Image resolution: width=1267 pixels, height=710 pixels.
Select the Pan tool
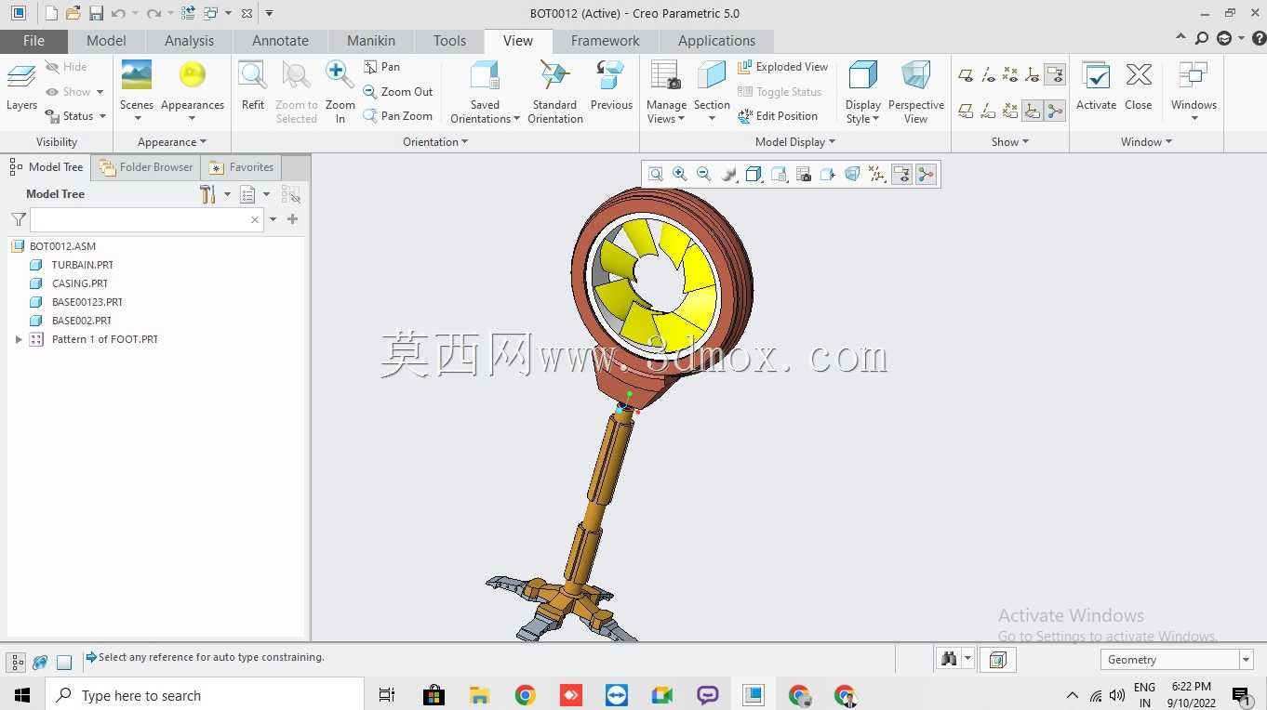pyautogui.click(x=381, y=67)
